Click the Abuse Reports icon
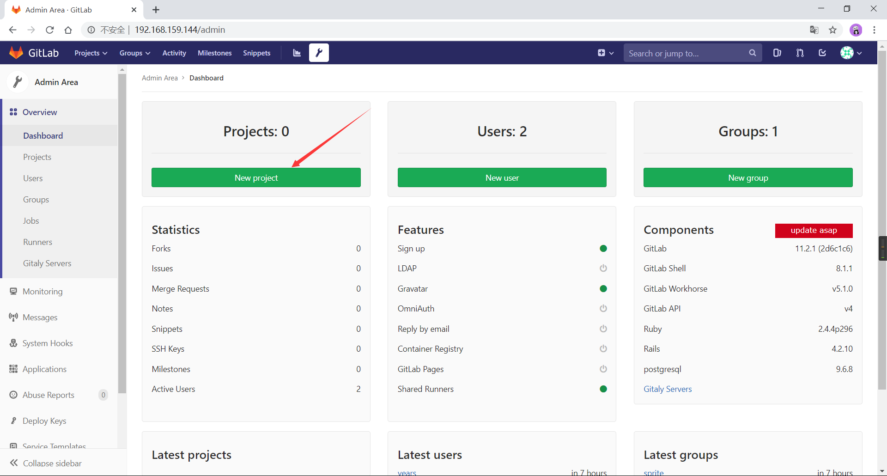887x476 pixels. coord(13,395)
